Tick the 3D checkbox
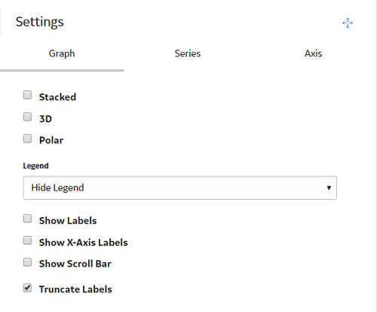Viewport: 377px width, 312px height. (27, 117)
